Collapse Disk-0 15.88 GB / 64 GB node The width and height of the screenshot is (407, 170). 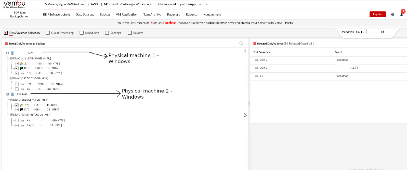click(11, 100)
